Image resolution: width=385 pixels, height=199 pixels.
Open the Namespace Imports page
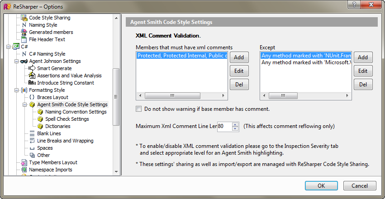pyautogui.click(x=51, y=170)
